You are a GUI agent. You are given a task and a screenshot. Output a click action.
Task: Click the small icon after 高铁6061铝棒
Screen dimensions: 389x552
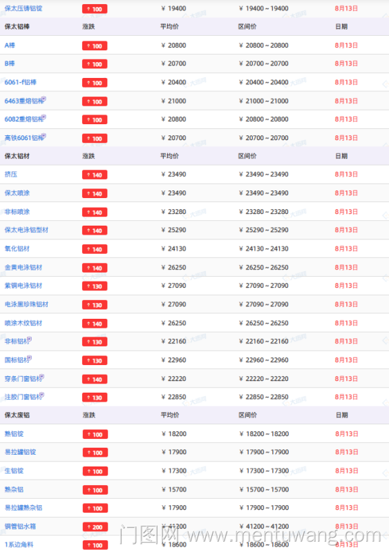44,135
